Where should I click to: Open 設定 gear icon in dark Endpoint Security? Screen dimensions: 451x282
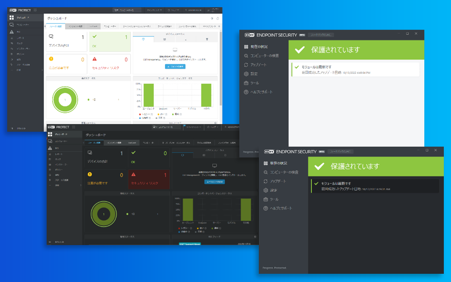point(265,190)
